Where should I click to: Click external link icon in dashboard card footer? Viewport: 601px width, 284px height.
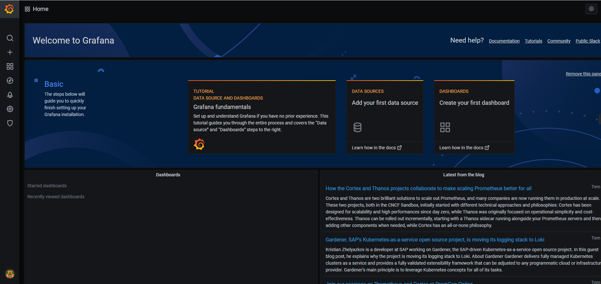tap(487, 148)
